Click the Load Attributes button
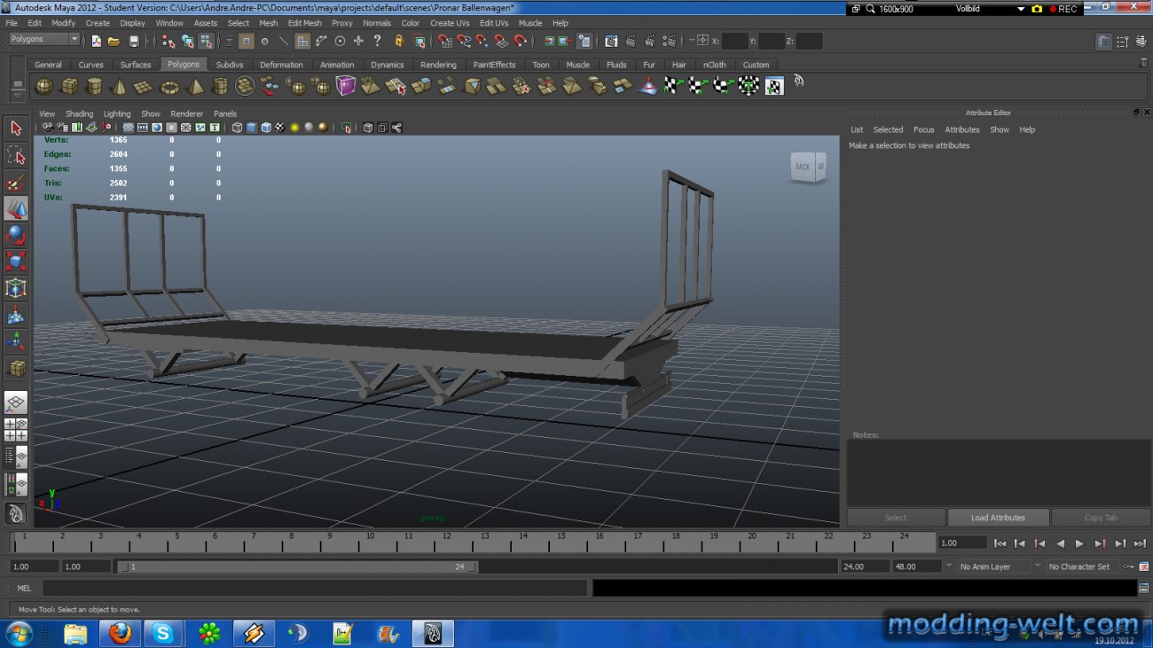 click(998, 518)
